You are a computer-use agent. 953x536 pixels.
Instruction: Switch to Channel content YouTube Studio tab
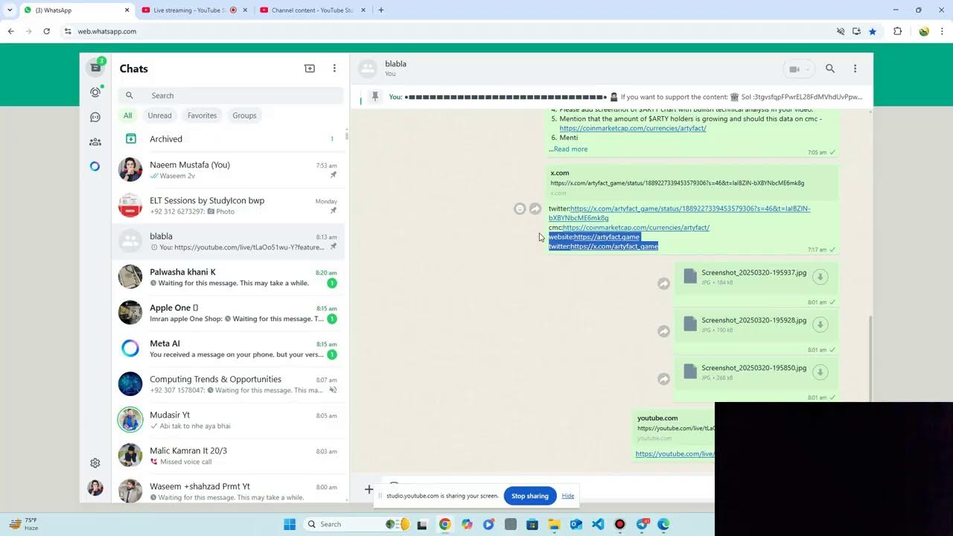(x=312, y=10)
